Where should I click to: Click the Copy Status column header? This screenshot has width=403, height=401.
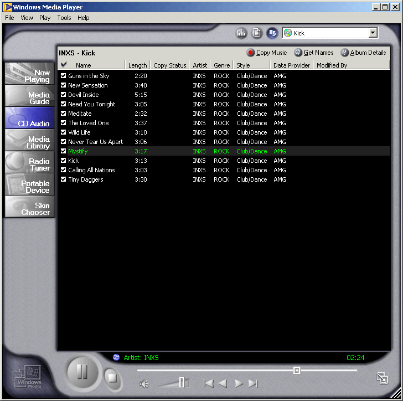point(169,65)
